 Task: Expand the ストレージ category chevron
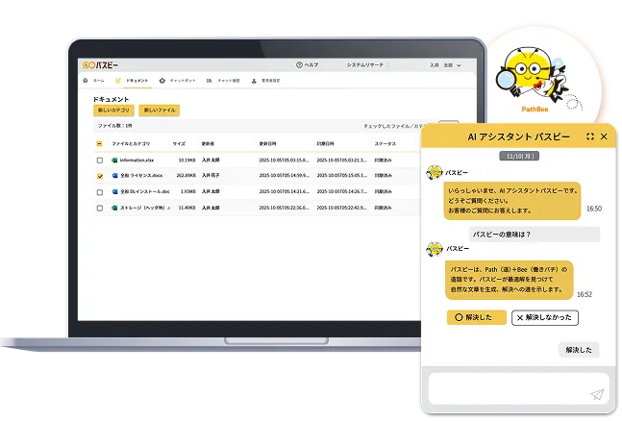click(x=168, y=208)
